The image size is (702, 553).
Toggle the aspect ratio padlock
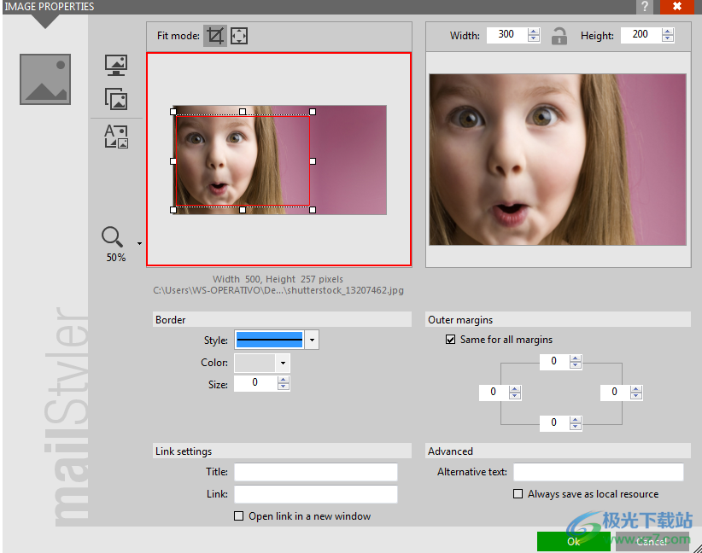[559, 36]
